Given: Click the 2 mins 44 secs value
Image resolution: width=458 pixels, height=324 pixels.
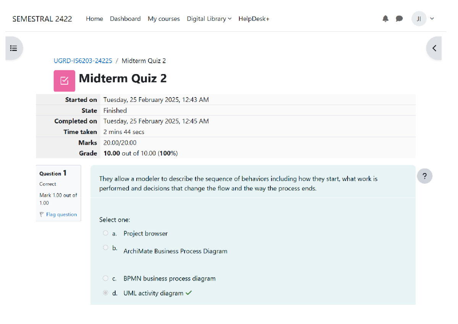Looking at the screenshot, I should (124, 132).
